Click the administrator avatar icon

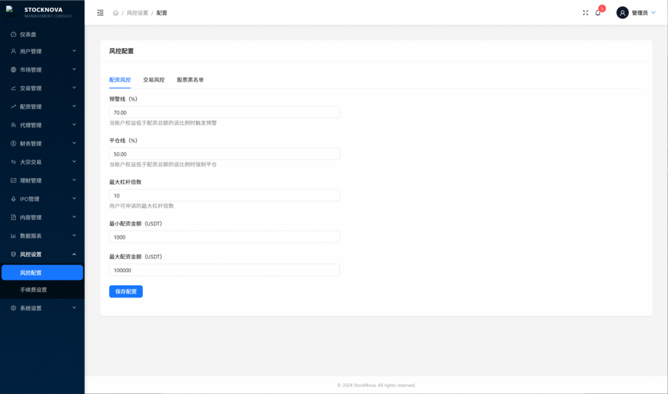(622, 12)
